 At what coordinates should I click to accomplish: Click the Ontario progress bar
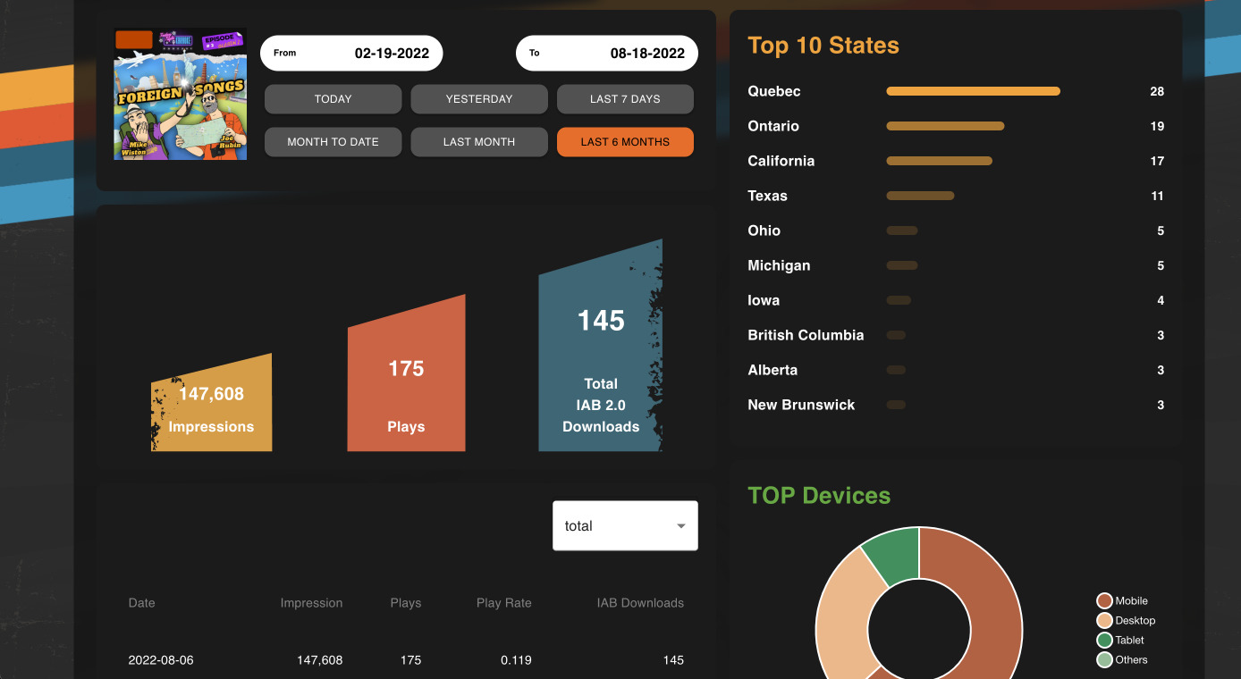[x=945, y=126]
